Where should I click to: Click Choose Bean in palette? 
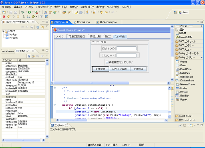(184, 37)
